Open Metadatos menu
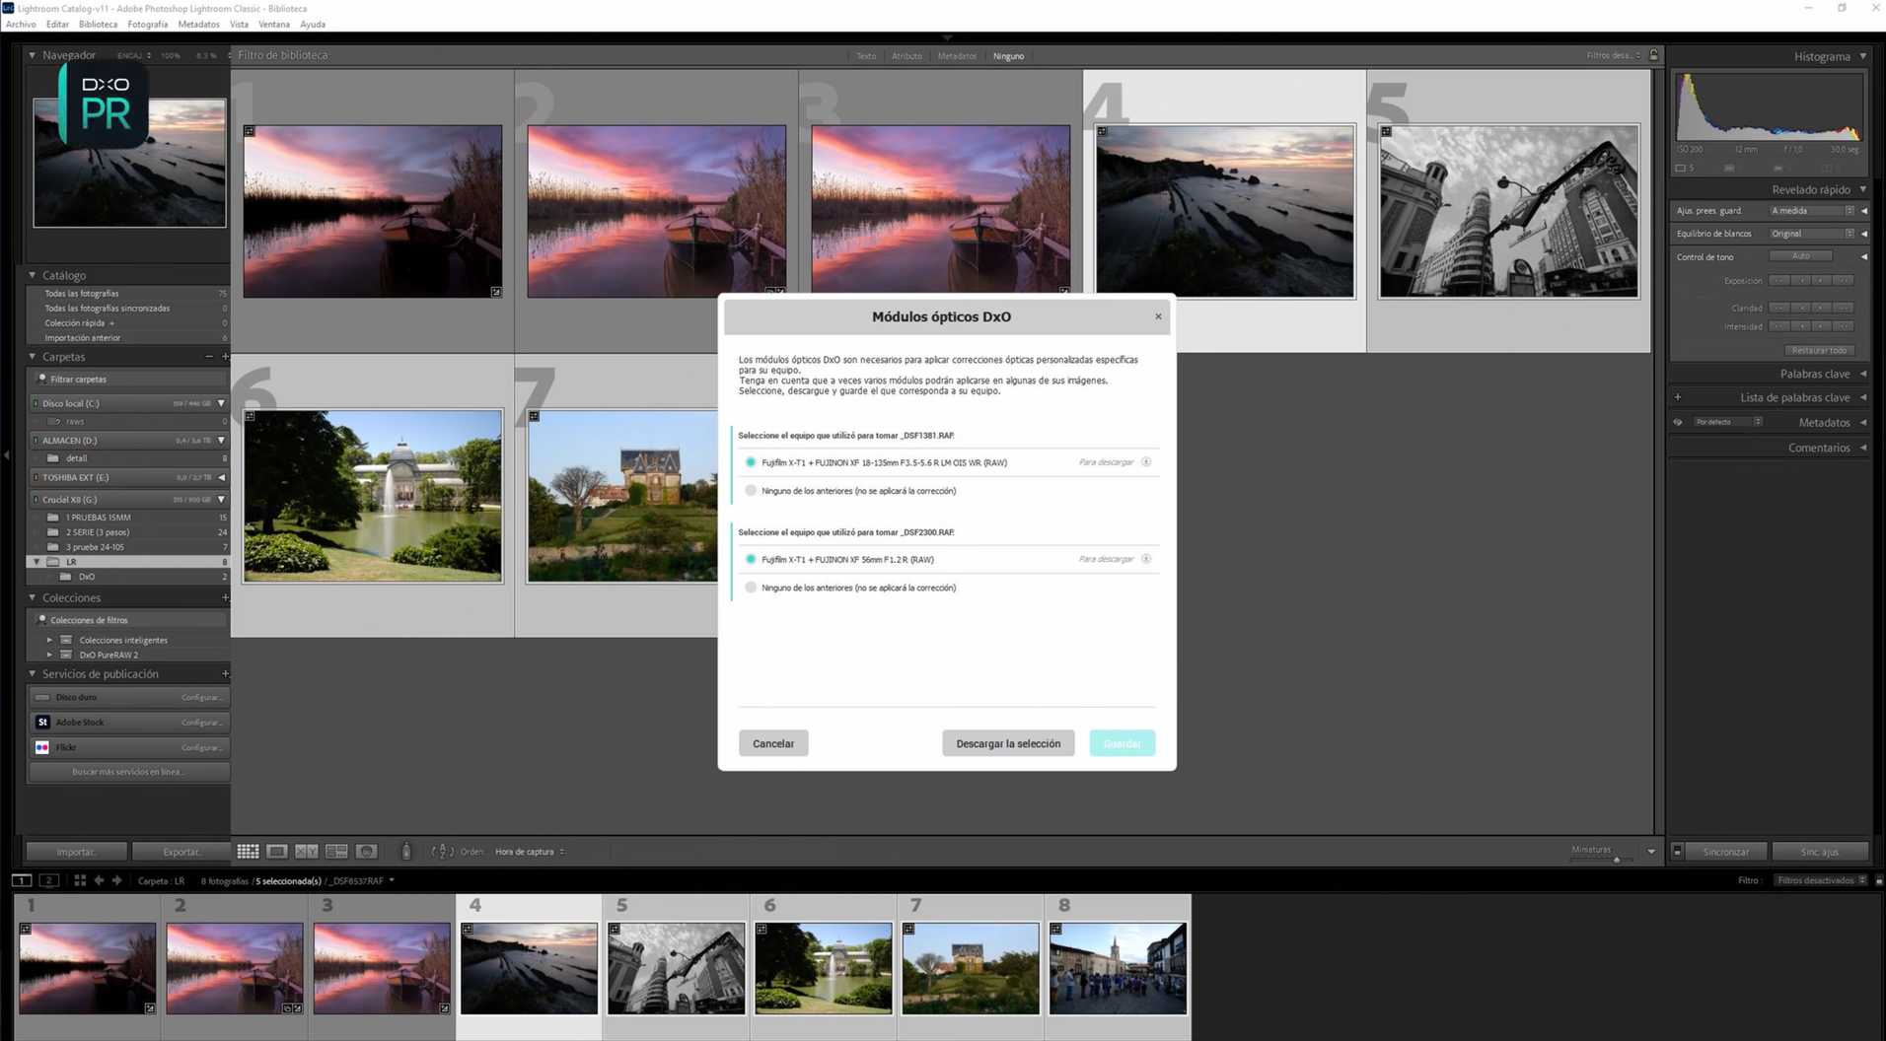This screenshot has width=1886, height=1041. 198,24
